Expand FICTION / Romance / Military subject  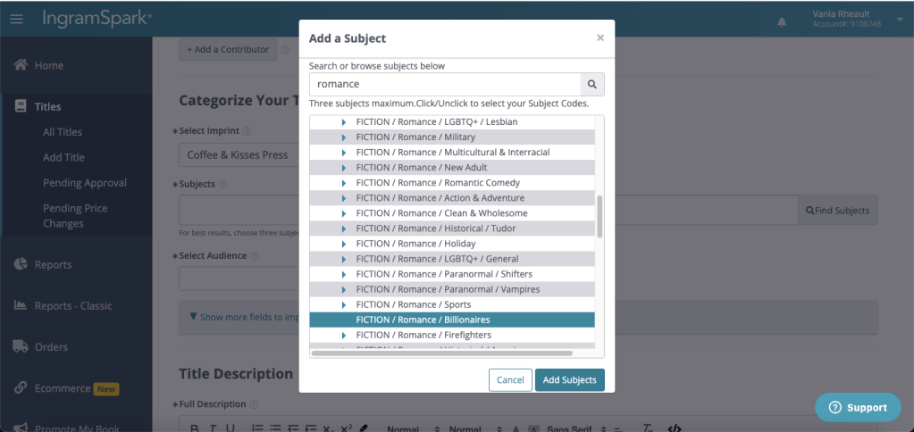click(x=344, y=137)
